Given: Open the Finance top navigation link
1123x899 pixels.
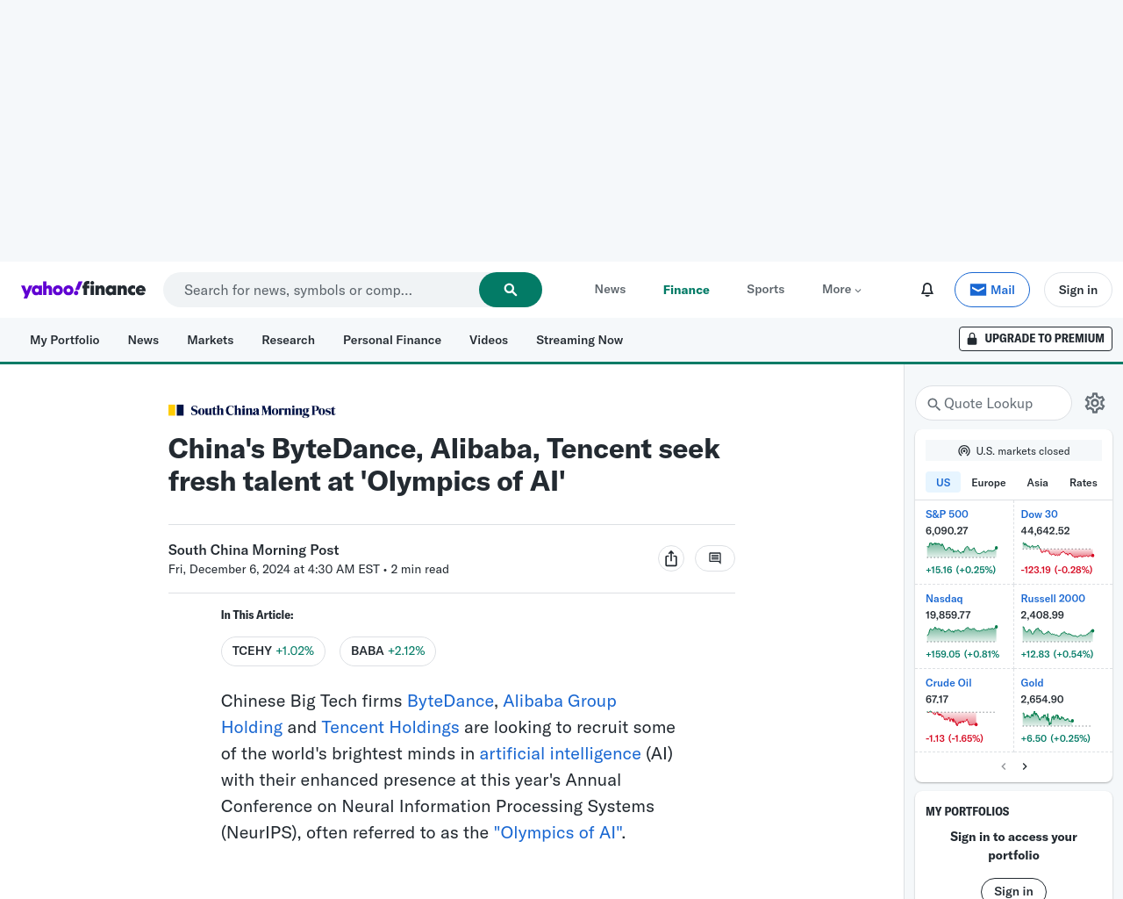Looking at the screenshot, I should pyautogui.click(x=686, y=290).
